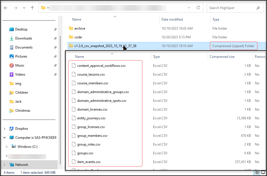
Task: Refresh the current folder
Action: point(198,8)
